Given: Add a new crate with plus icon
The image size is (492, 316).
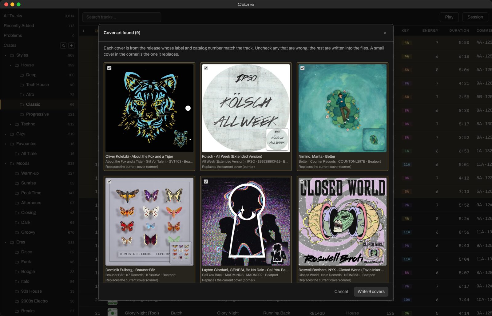Looking at the screenshot, I should [x=71, y=45].
